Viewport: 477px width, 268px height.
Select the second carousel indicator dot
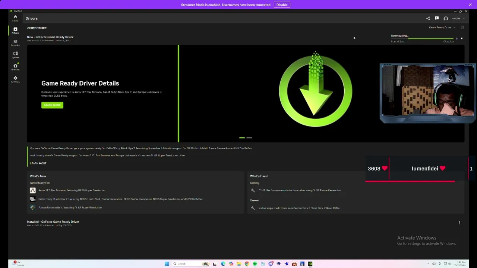point(249,138)
